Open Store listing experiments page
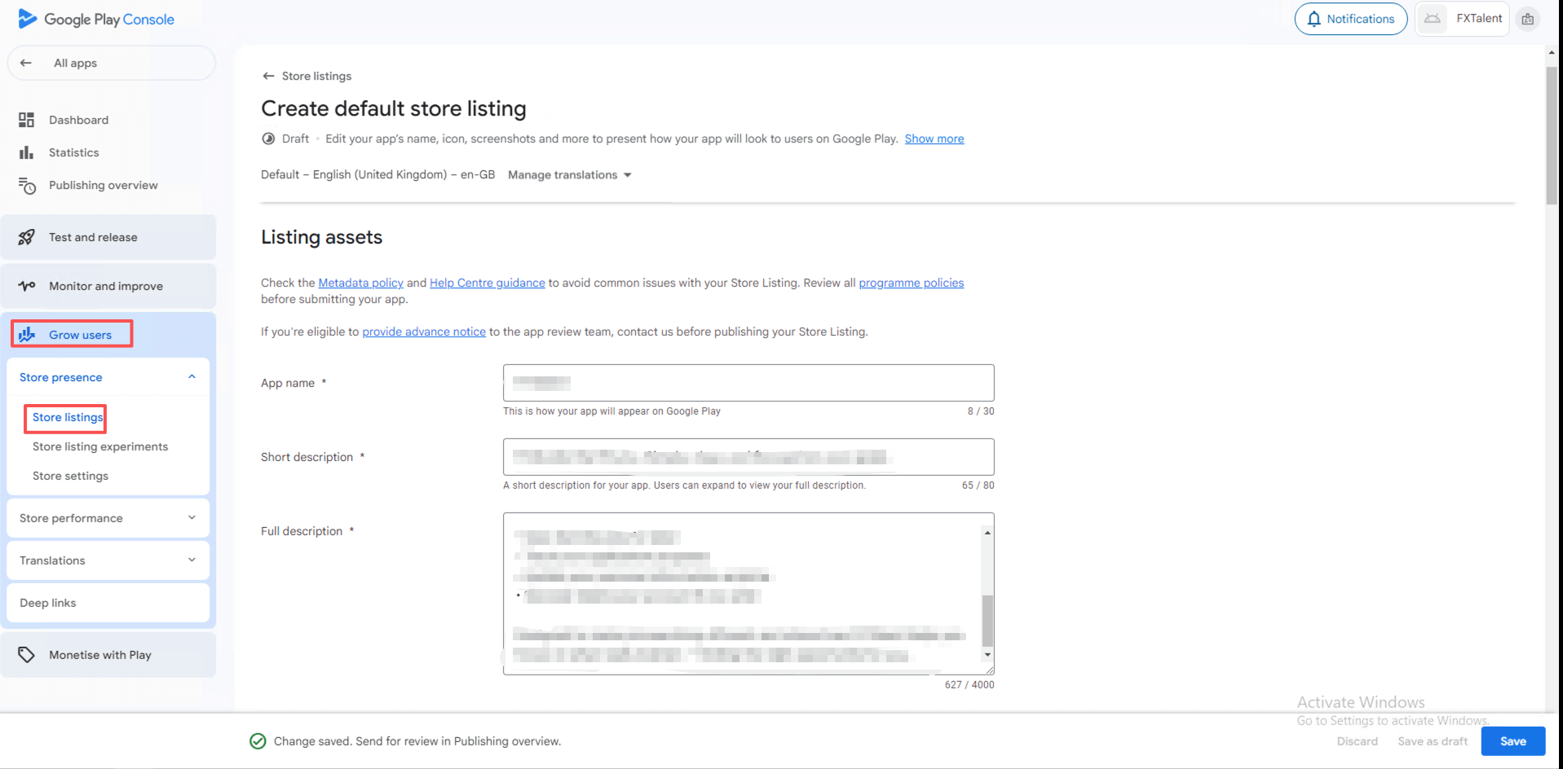Screen dimensions: 1563x769 coord(100,446)
